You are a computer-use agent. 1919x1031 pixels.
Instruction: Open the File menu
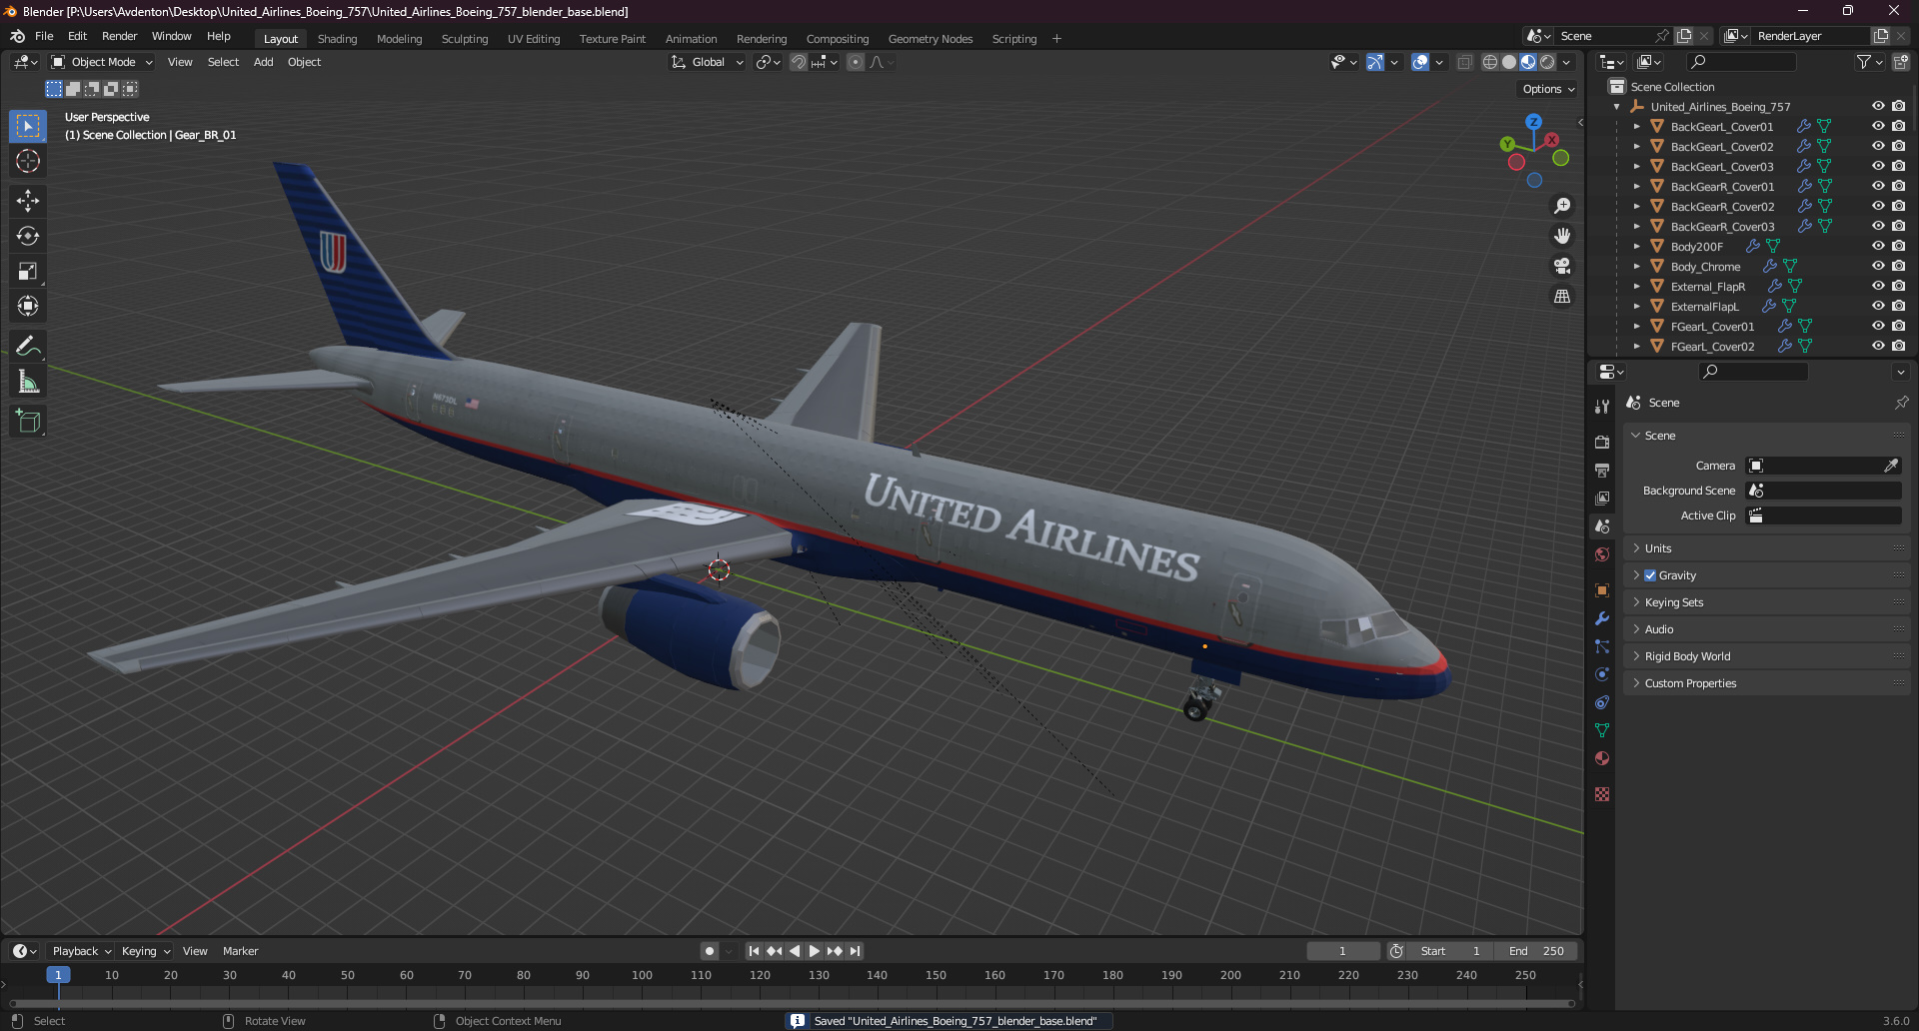(x=44, y=36)
